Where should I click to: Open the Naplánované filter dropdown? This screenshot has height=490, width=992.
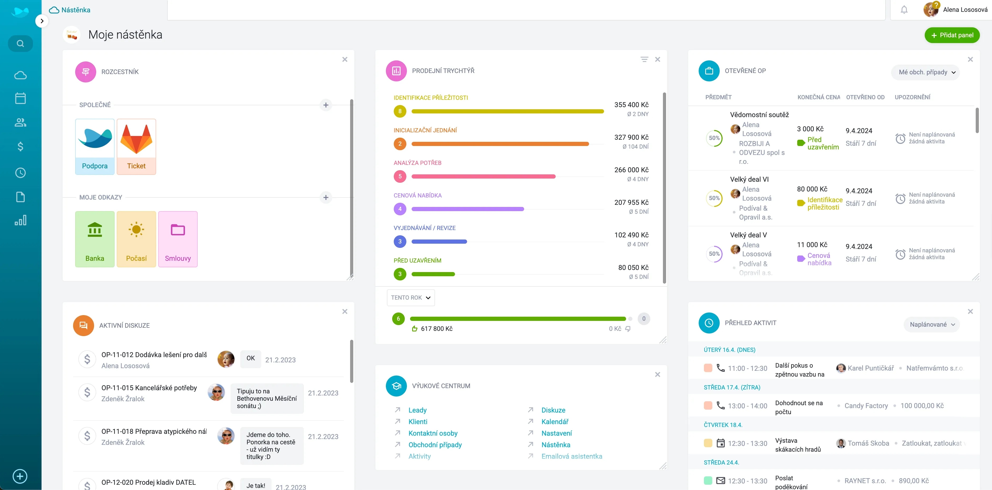click(x=932, y=325)
